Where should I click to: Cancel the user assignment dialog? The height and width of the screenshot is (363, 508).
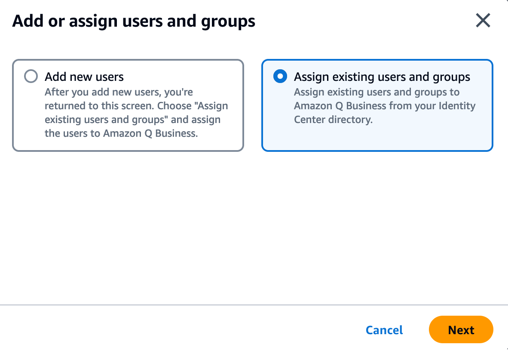click(384, 330)
